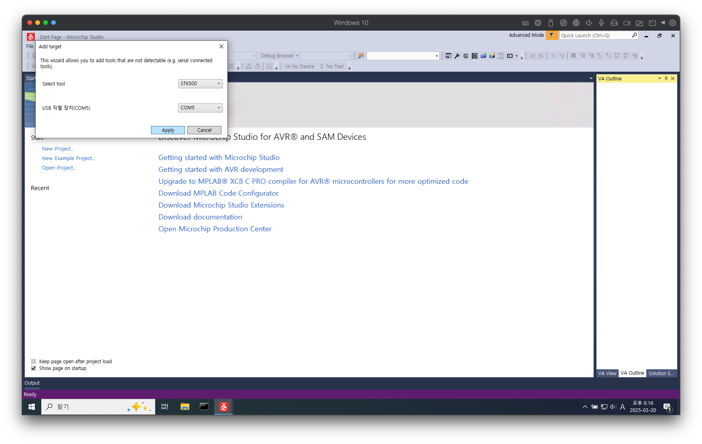
Task: Click the wrench icon in the toolbar
Action: 457,56
